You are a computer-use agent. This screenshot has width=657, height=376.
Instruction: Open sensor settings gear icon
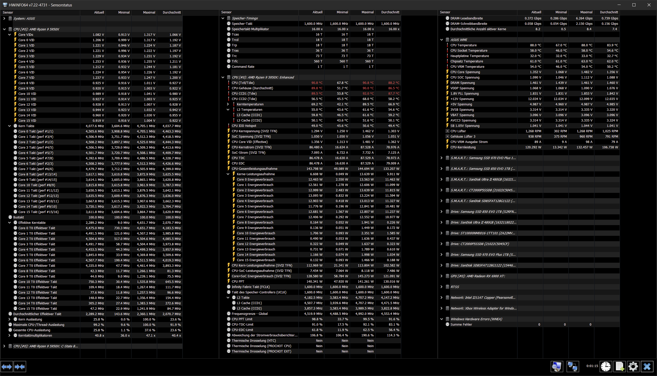633,366
